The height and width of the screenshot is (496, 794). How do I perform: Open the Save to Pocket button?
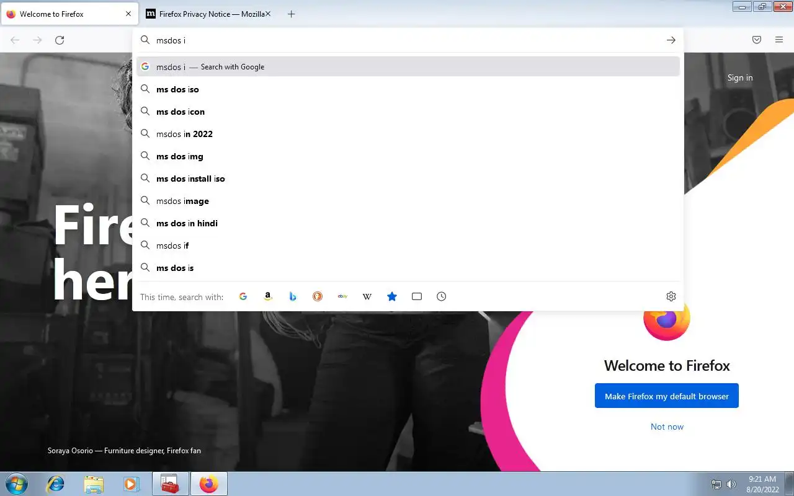click(757, 40)
